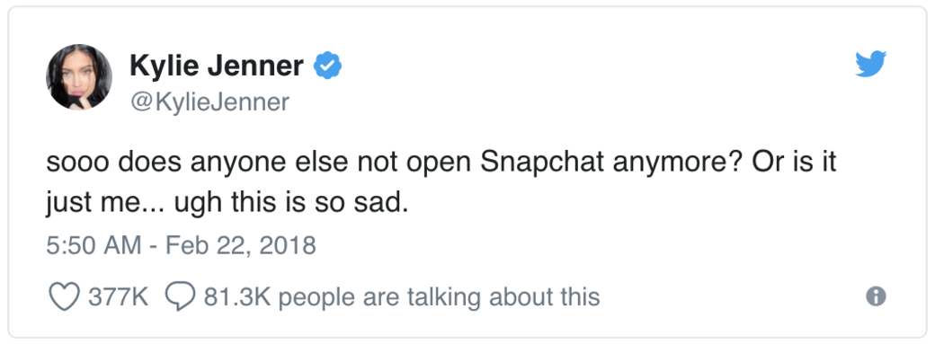Click the 81.3K replies number
The height and width of the screenshot is (344, 935).
point(237,296)
